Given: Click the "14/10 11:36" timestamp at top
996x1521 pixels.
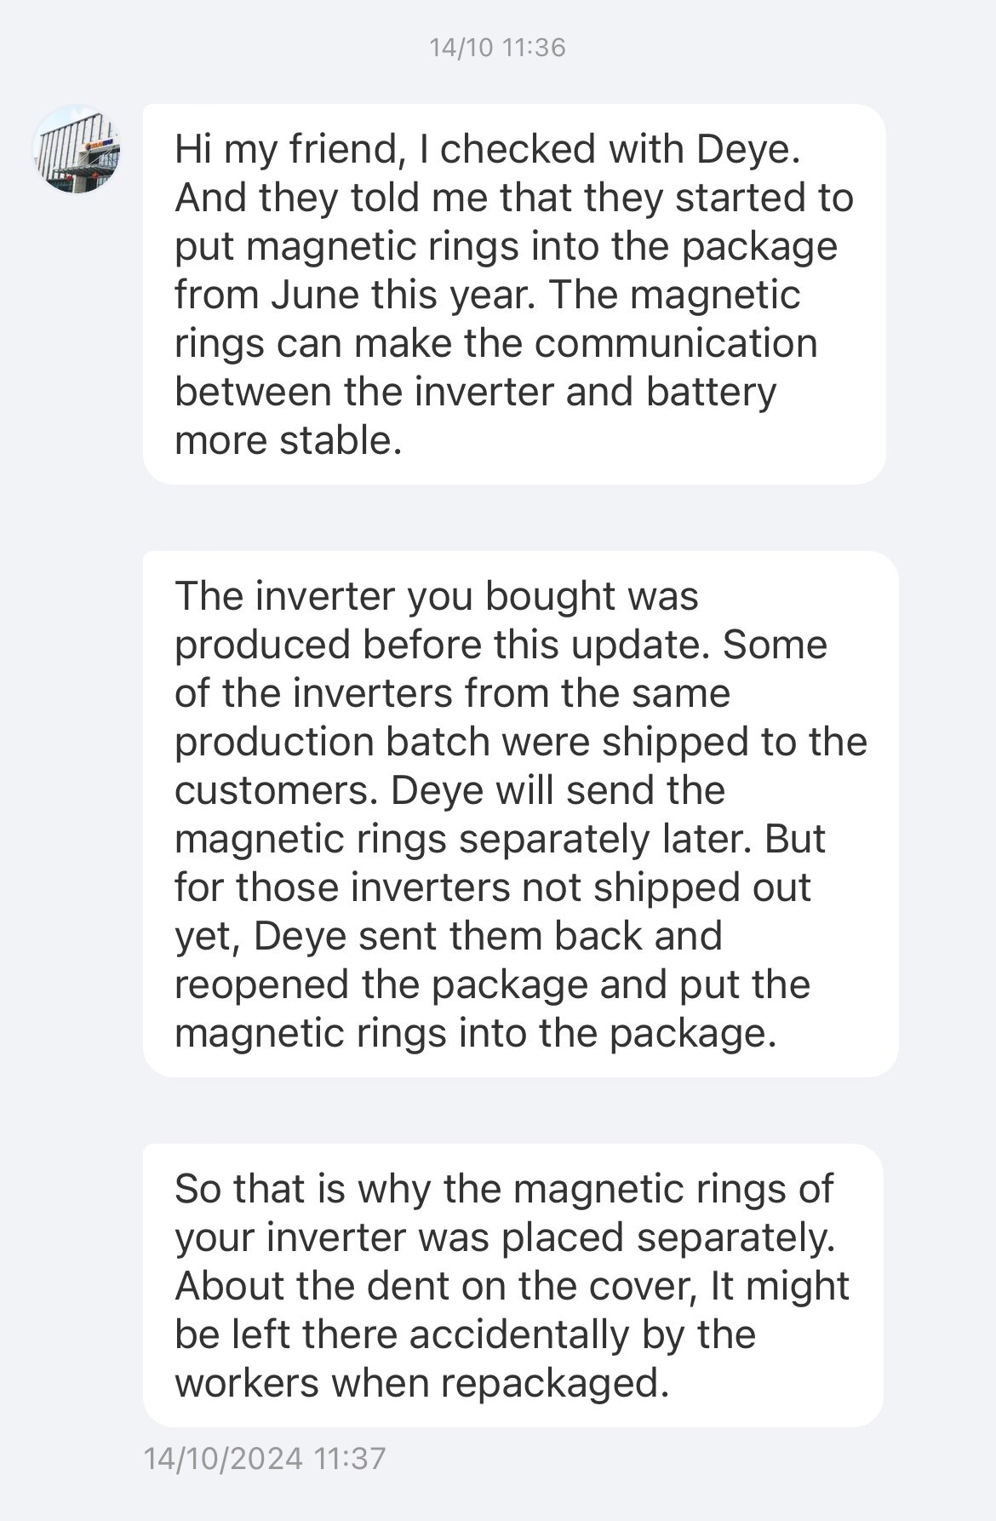Looking at the screenshot, I should (497, 48).
